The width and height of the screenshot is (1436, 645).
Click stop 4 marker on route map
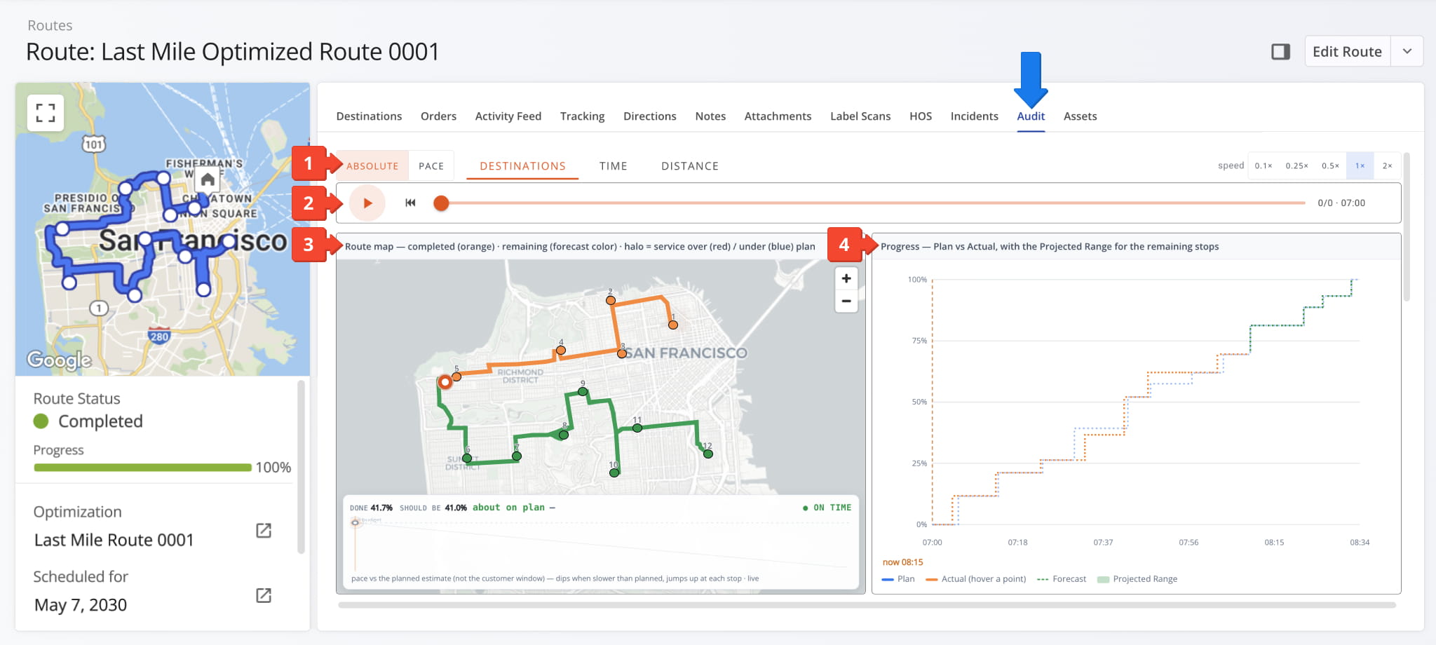pyautogui.click(x=561, y=350)
